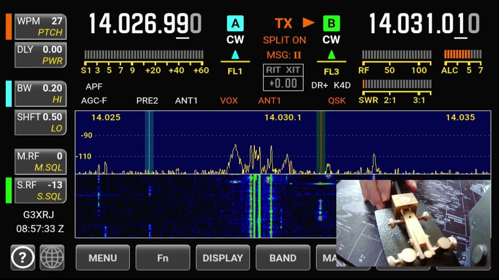The width and height of the screenshot is (499, 280).
Task: Click the RF power meter bar
Action: (397, 54)
